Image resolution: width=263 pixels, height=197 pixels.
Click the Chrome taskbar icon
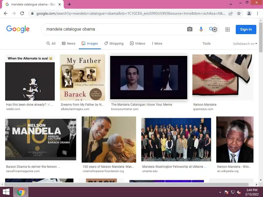[x=21, y=192]
